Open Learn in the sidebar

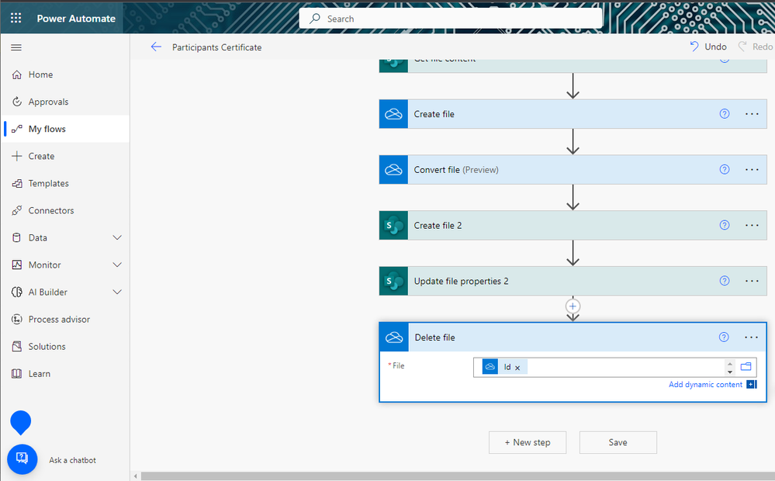(65, 374)
